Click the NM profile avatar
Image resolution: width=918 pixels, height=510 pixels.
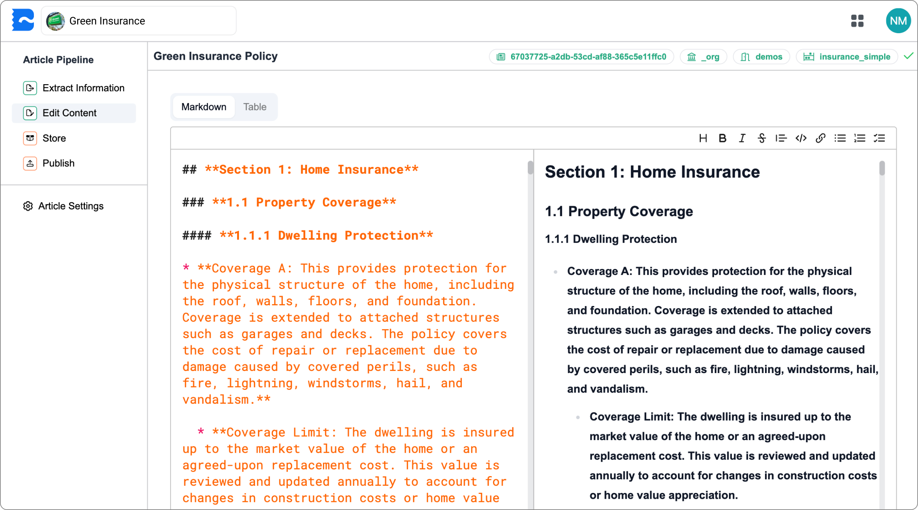coord(898,21)
